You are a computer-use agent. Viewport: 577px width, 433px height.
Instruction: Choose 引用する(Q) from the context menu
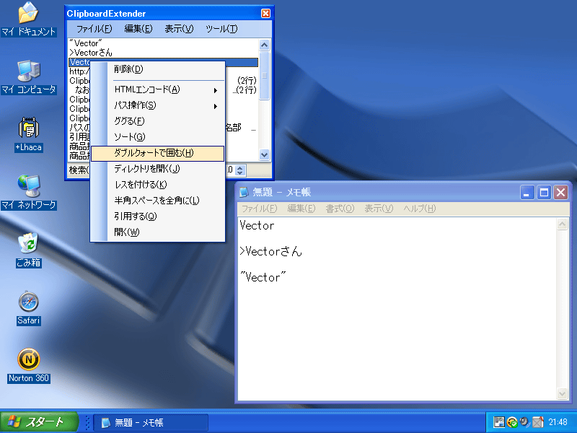157,216
